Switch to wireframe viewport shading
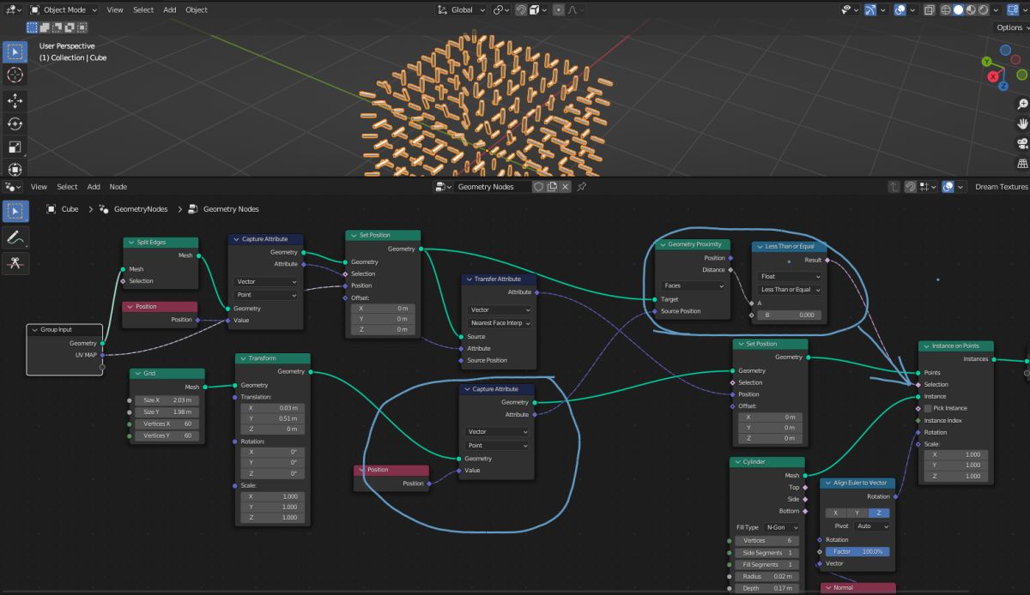 [x=946, y=9]
